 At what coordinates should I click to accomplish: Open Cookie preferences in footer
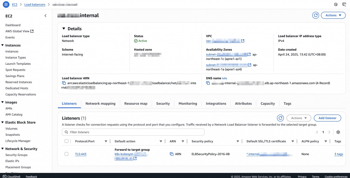coord(336,177)
